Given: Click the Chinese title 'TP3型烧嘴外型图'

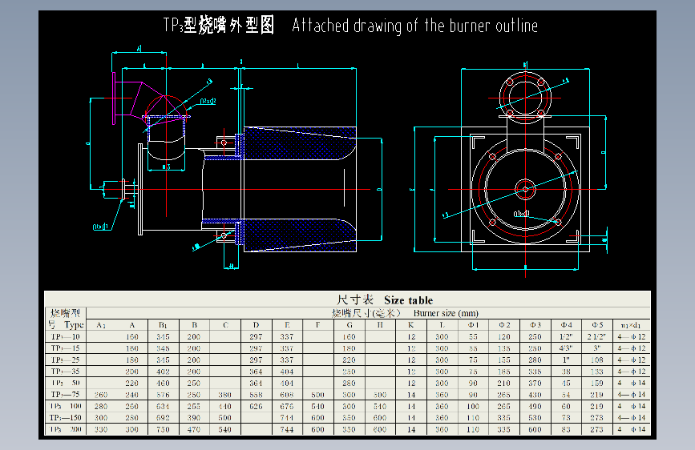Looking at the screenshot, I should pos(219,25).
